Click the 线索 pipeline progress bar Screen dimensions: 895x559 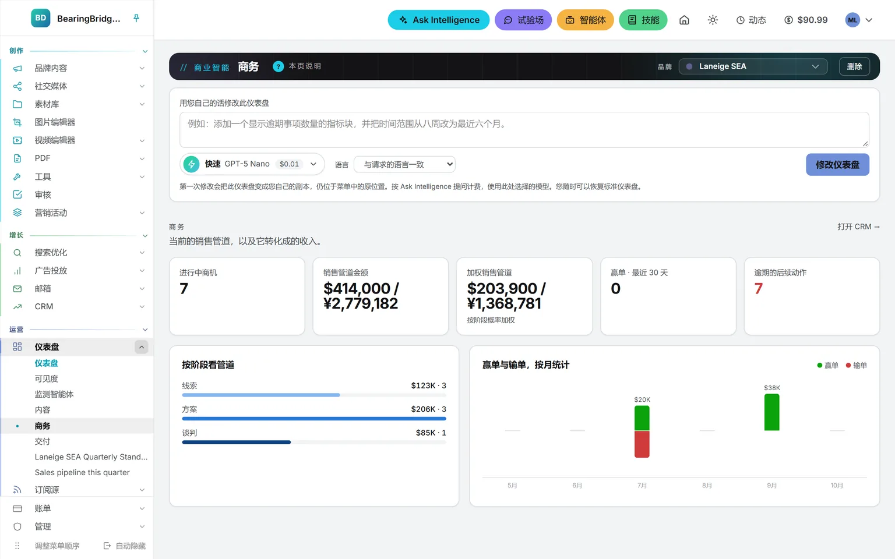314,395
